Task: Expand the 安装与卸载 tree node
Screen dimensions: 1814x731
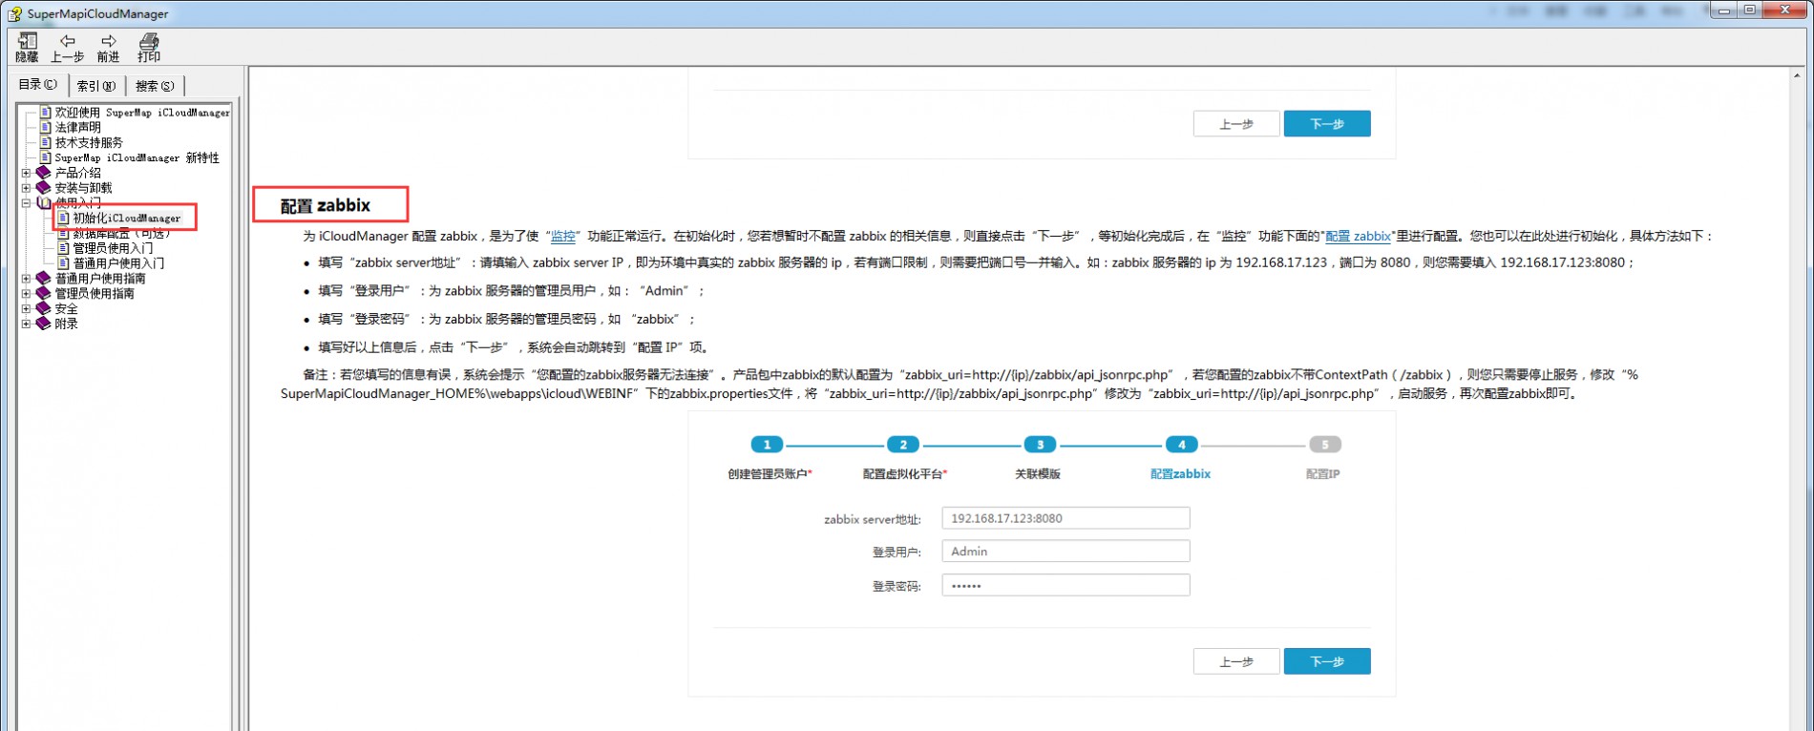Action: (x=27, y=188)
